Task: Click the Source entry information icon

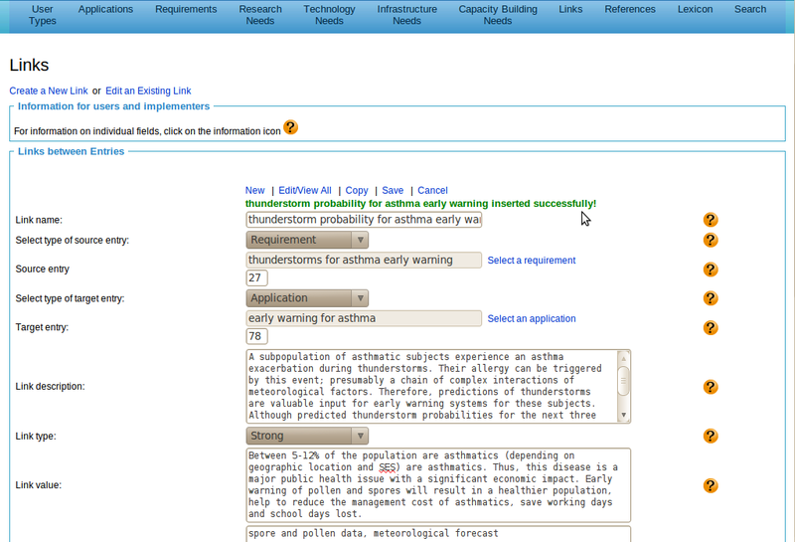Action: coord(711,270)
